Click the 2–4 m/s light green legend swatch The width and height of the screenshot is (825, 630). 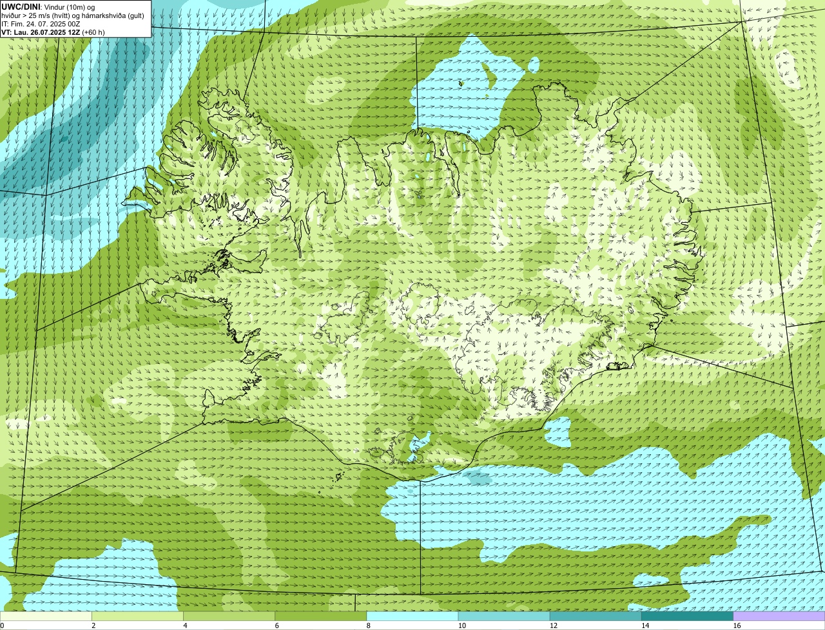click(137, 616)
